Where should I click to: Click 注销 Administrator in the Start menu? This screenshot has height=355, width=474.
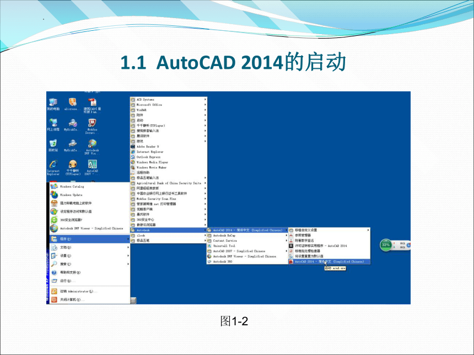click(90, 291)
